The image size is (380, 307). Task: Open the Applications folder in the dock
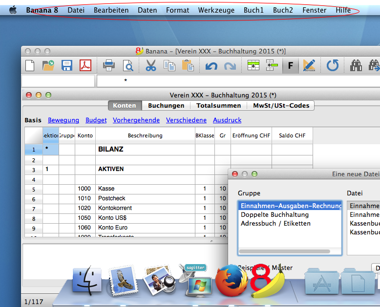coord(321,281)
